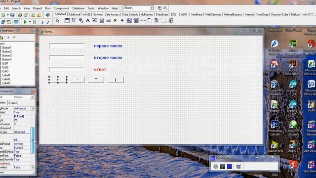The width and height of the screenshot is (316, 178).
Task: Click the Save toolbar icon
Action: pyautogui.click(x=12, y=15)
